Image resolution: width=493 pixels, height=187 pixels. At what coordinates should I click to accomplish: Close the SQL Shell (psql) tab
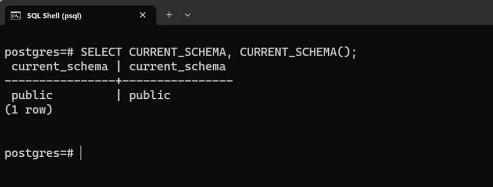[143, 15]
